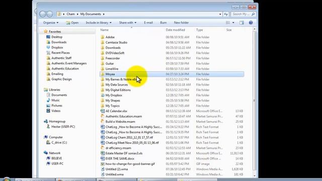Viewport: 322px width, 181px height.
Task: Select the Guitar folder
Action: [x=110, y=64]
